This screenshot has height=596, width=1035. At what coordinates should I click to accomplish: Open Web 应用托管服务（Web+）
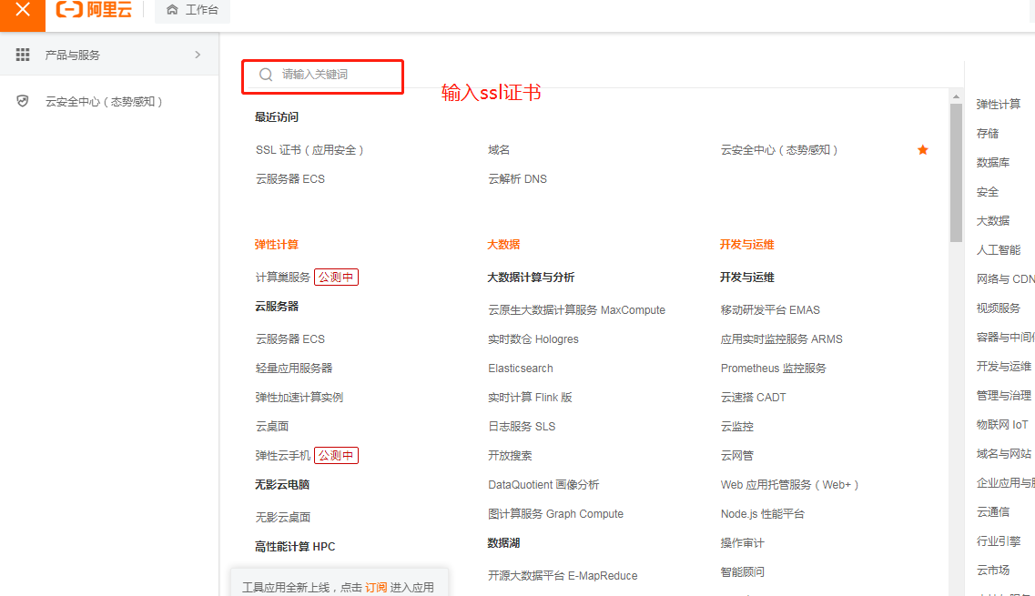789,484
